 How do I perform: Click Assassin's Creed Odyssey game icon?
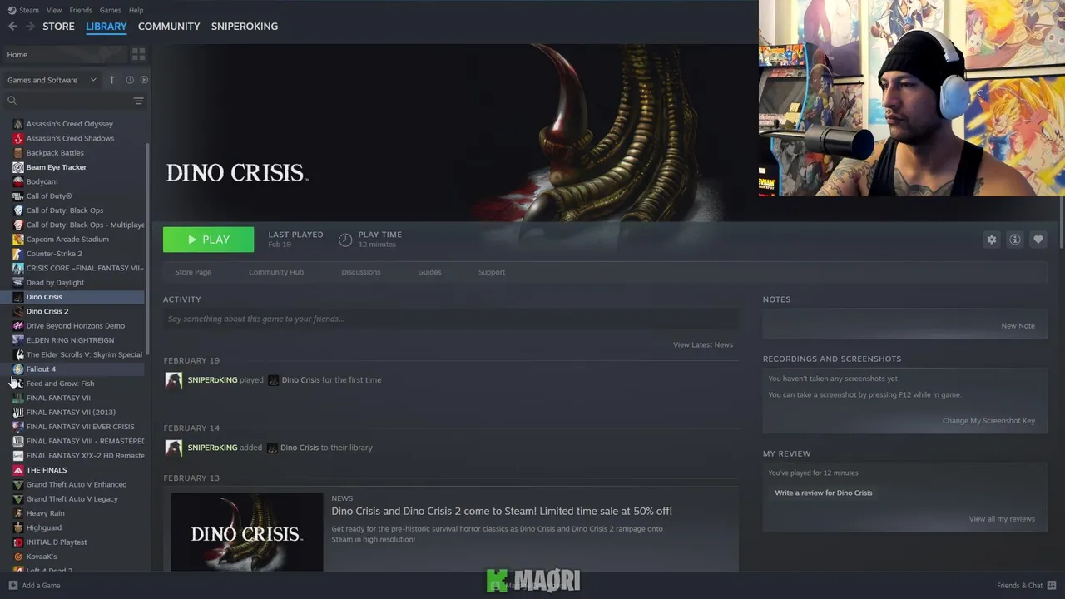point(18,124)
